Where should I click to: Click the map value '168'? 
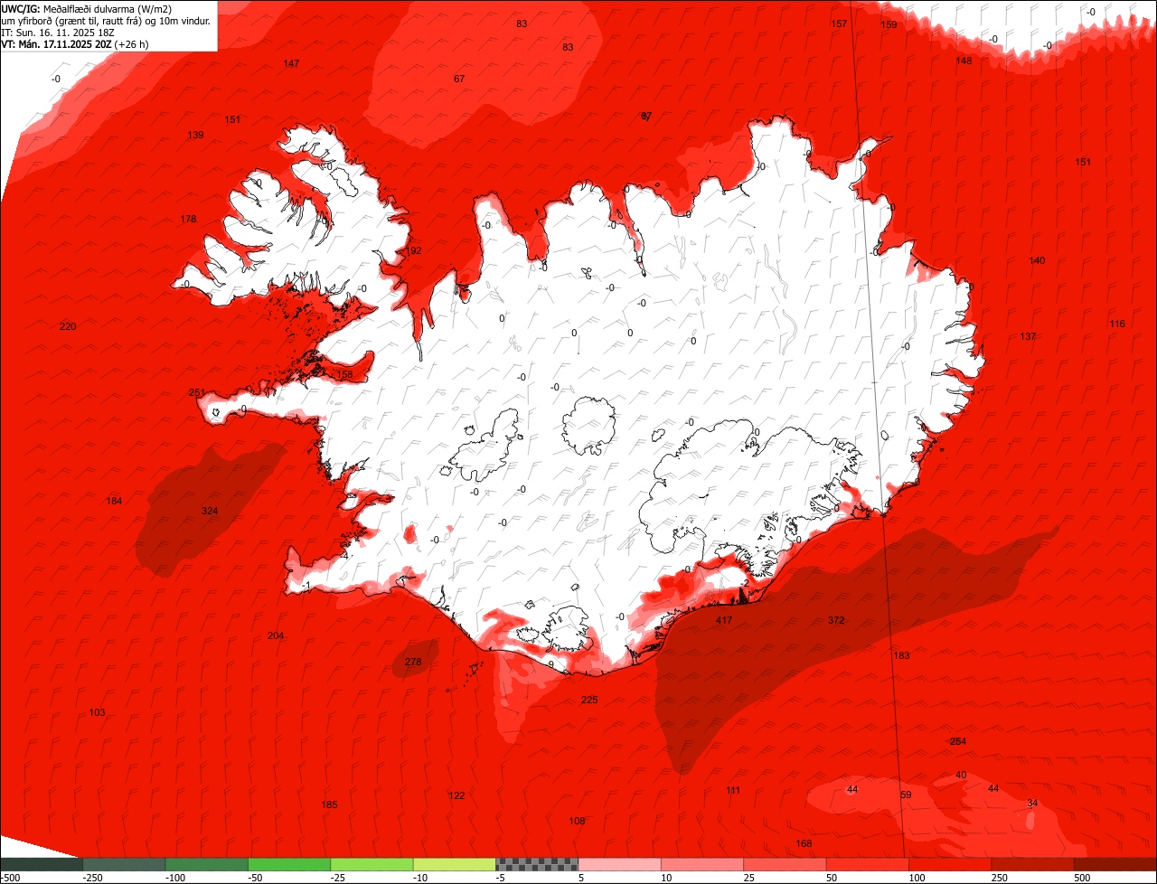pyautogui.click(x=804, y=843)
